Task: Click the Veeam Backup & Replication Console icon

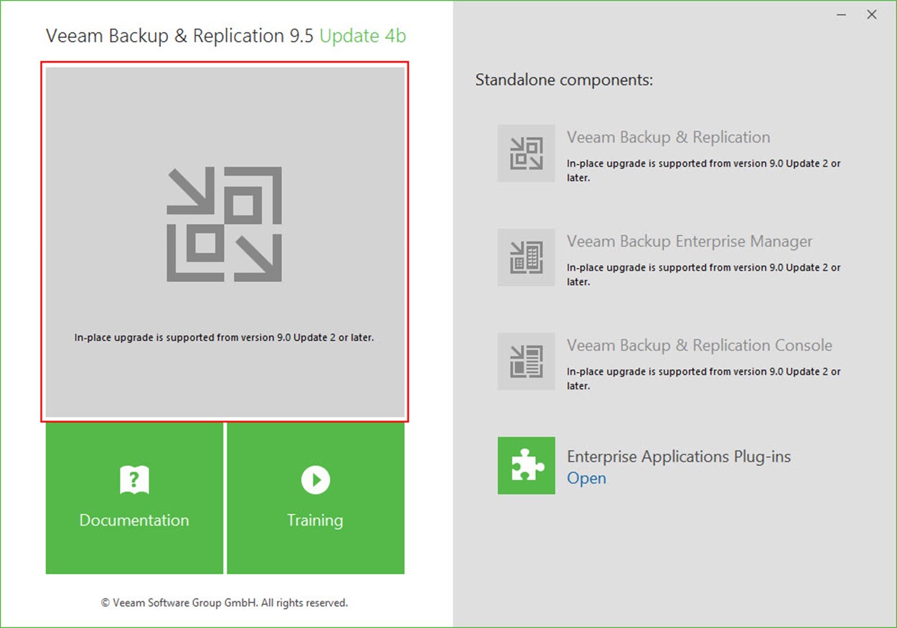Action: [x=526, y=361]
